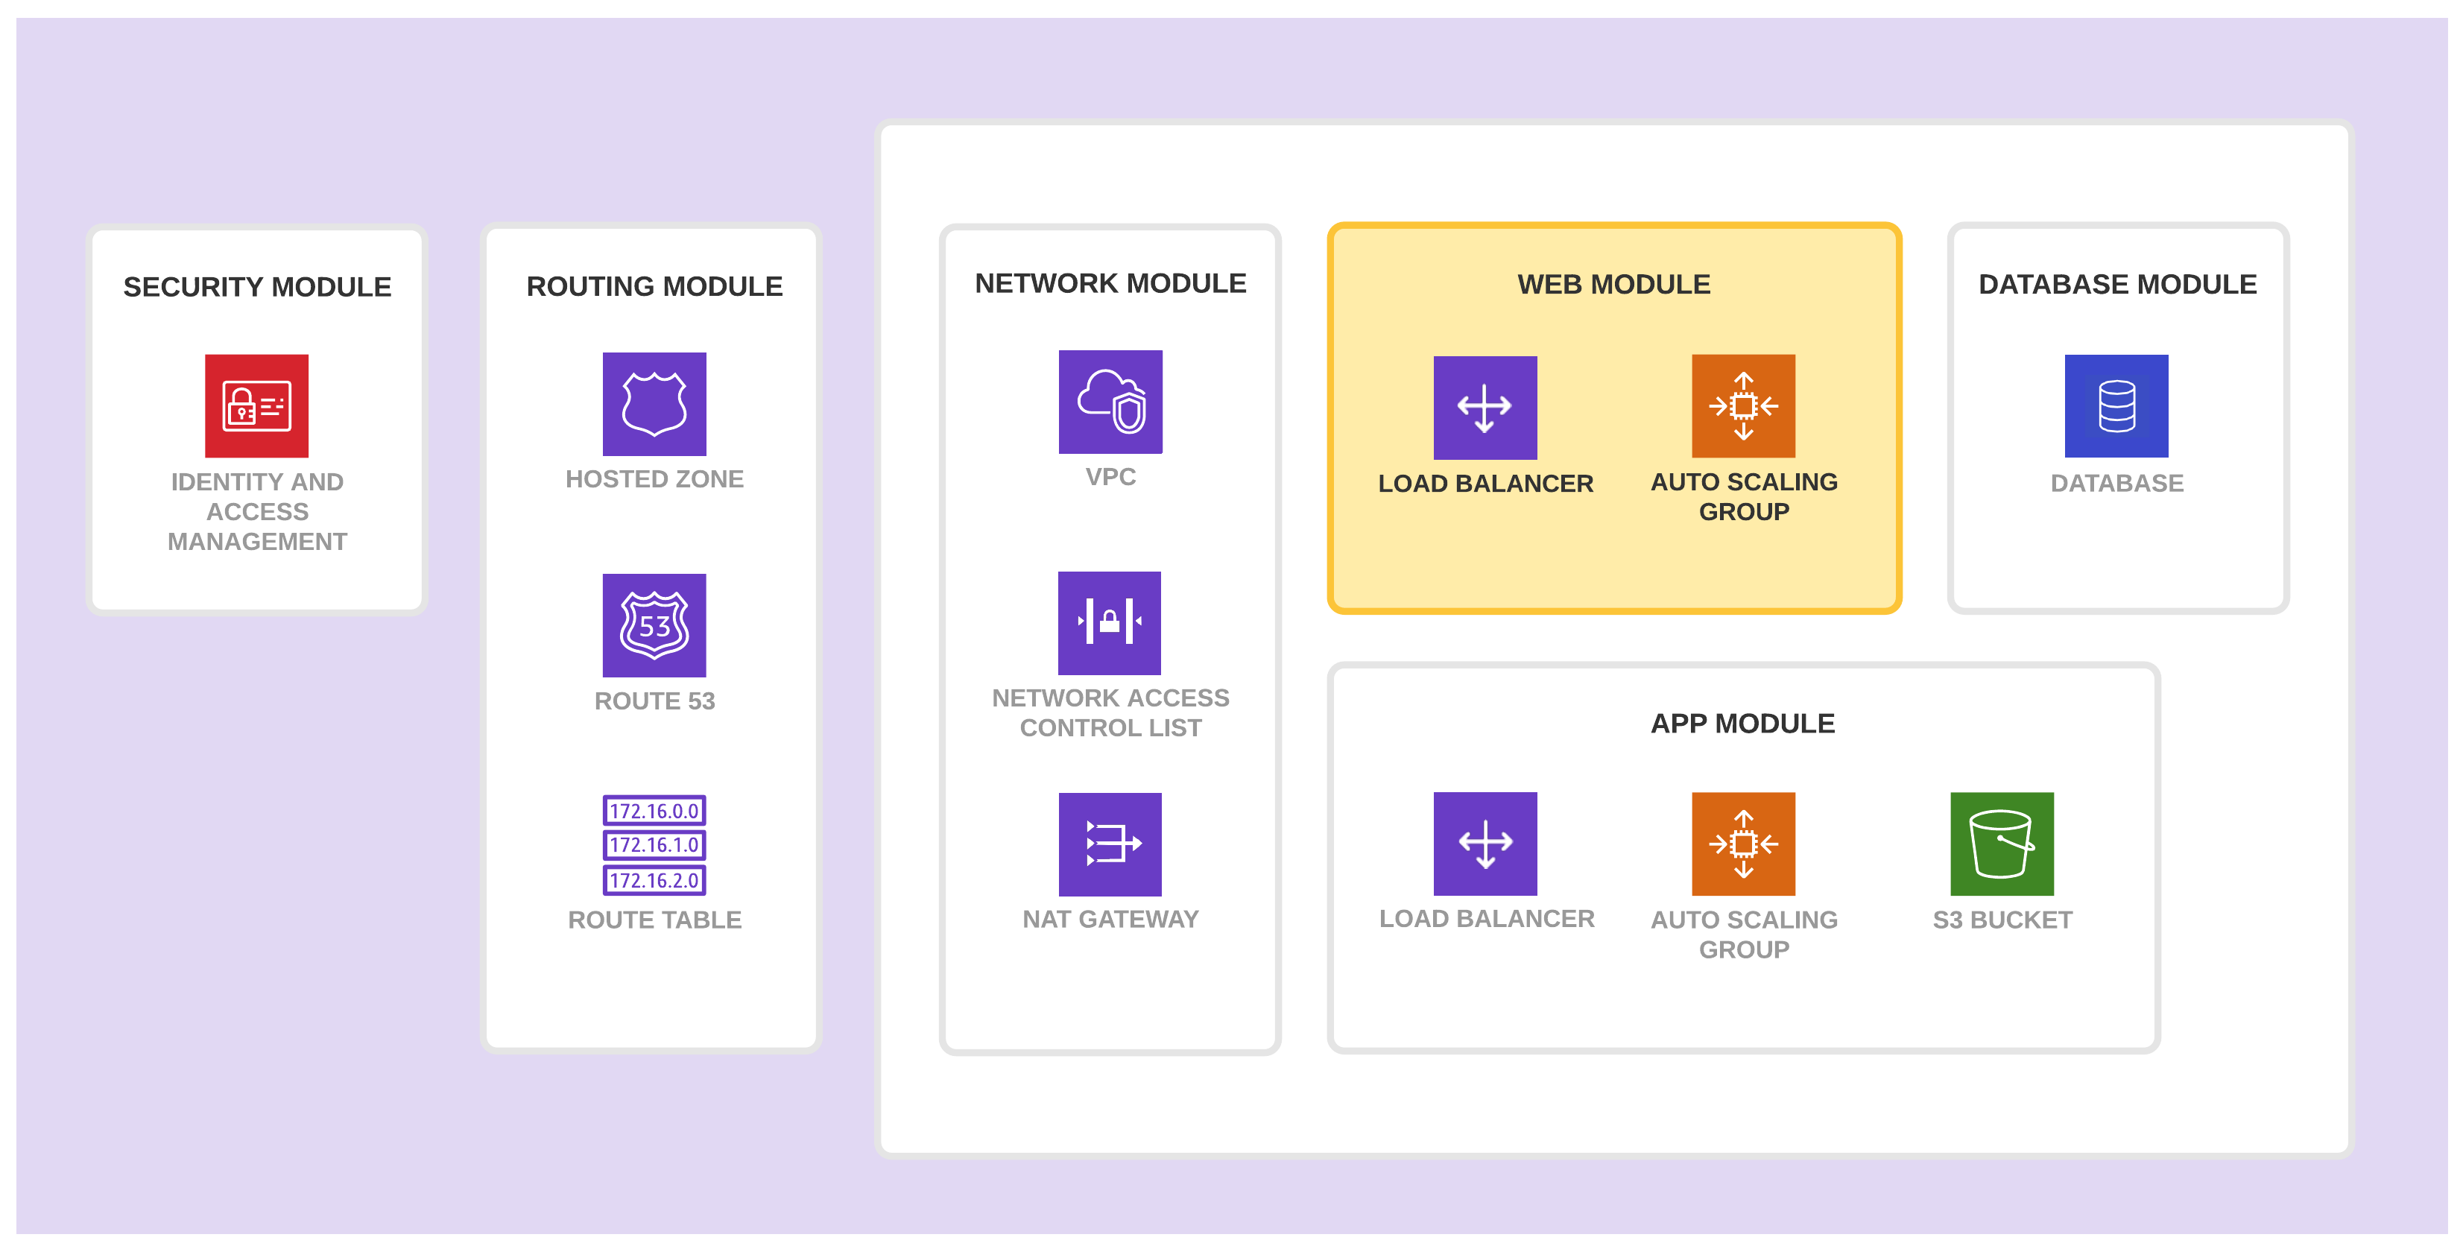Click the Database Module heading
Image resolution: width=2463 pixels, height=1249 pixels.
(2117, 284)
